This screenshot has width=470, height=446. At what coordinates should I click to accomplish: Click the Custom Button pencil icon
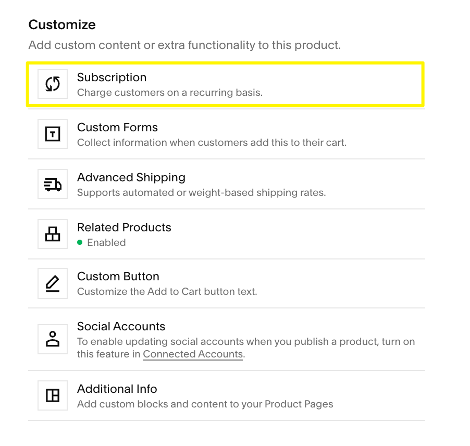(53, 283)
